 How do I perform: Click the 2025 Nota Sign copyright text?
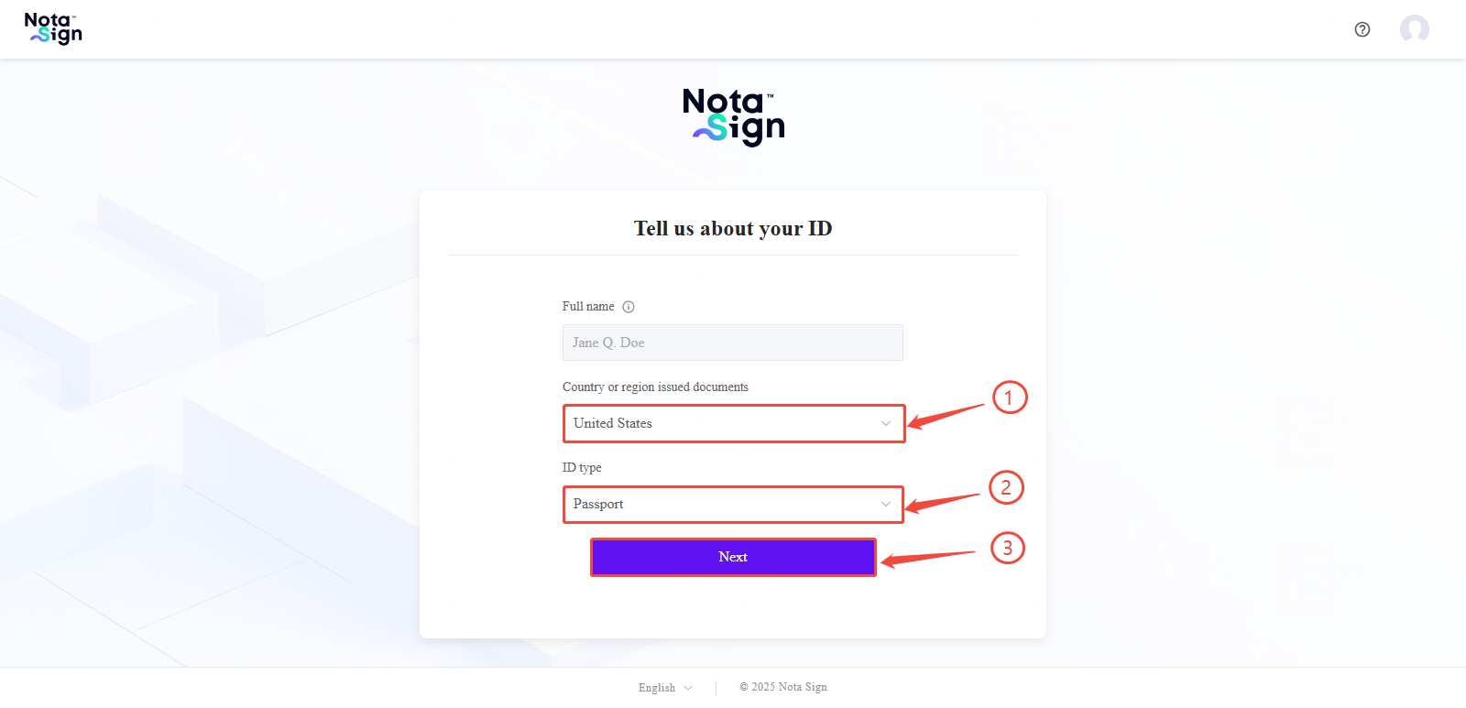(x=783, y=687)
